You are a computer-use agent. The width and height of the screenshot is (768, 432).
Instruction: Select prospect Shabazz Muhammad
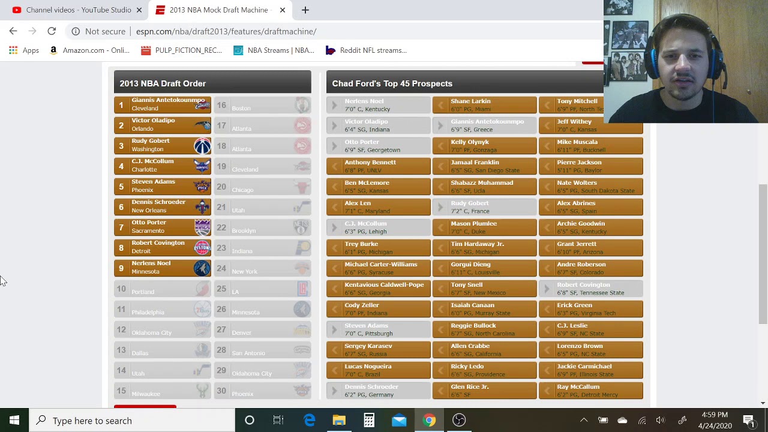(x=485, y=187)
